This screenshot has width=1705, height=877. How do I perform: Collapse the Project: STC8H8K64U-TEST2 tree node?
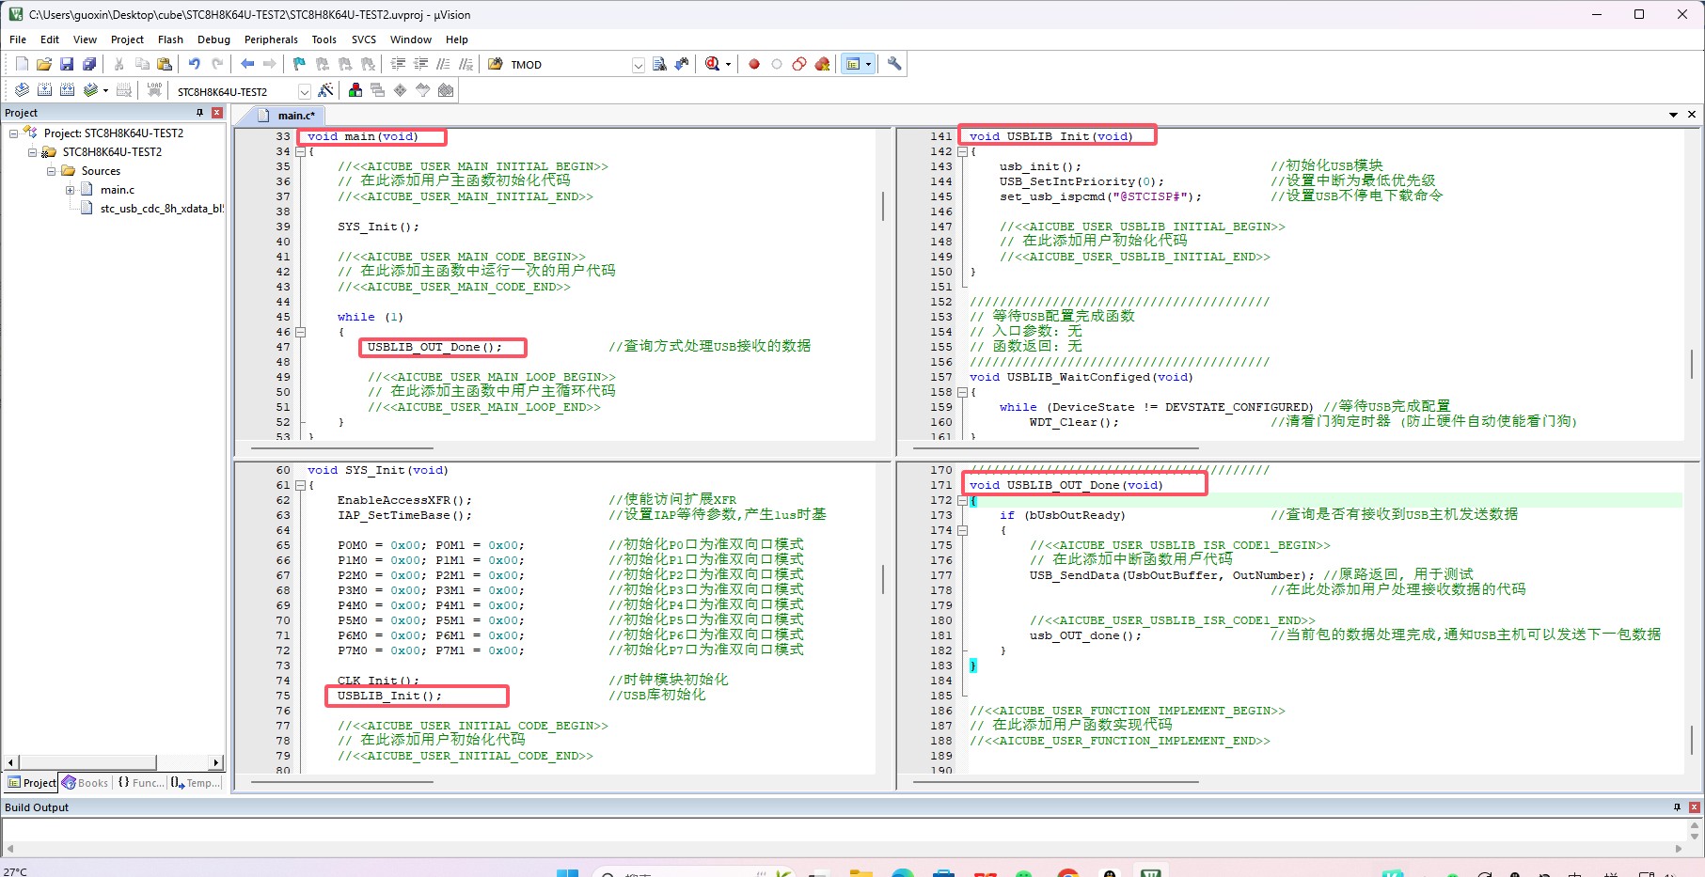(x=13, y=133)
